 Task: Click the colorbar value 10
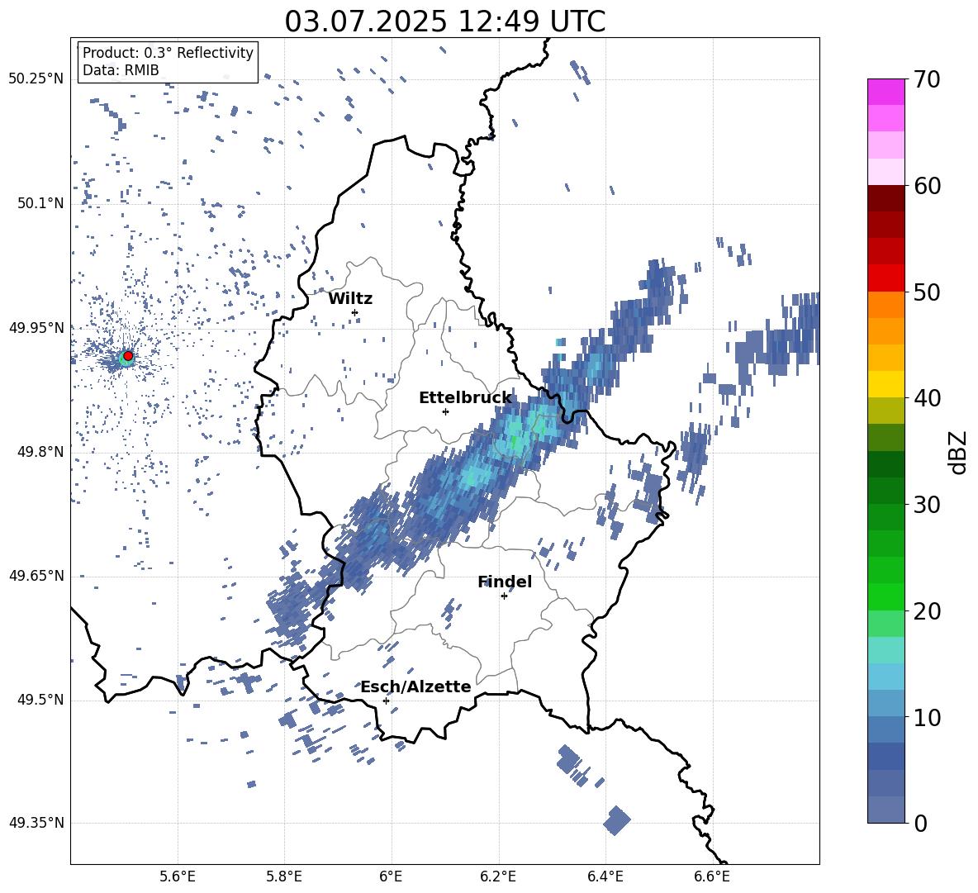(x=927, y=717)
